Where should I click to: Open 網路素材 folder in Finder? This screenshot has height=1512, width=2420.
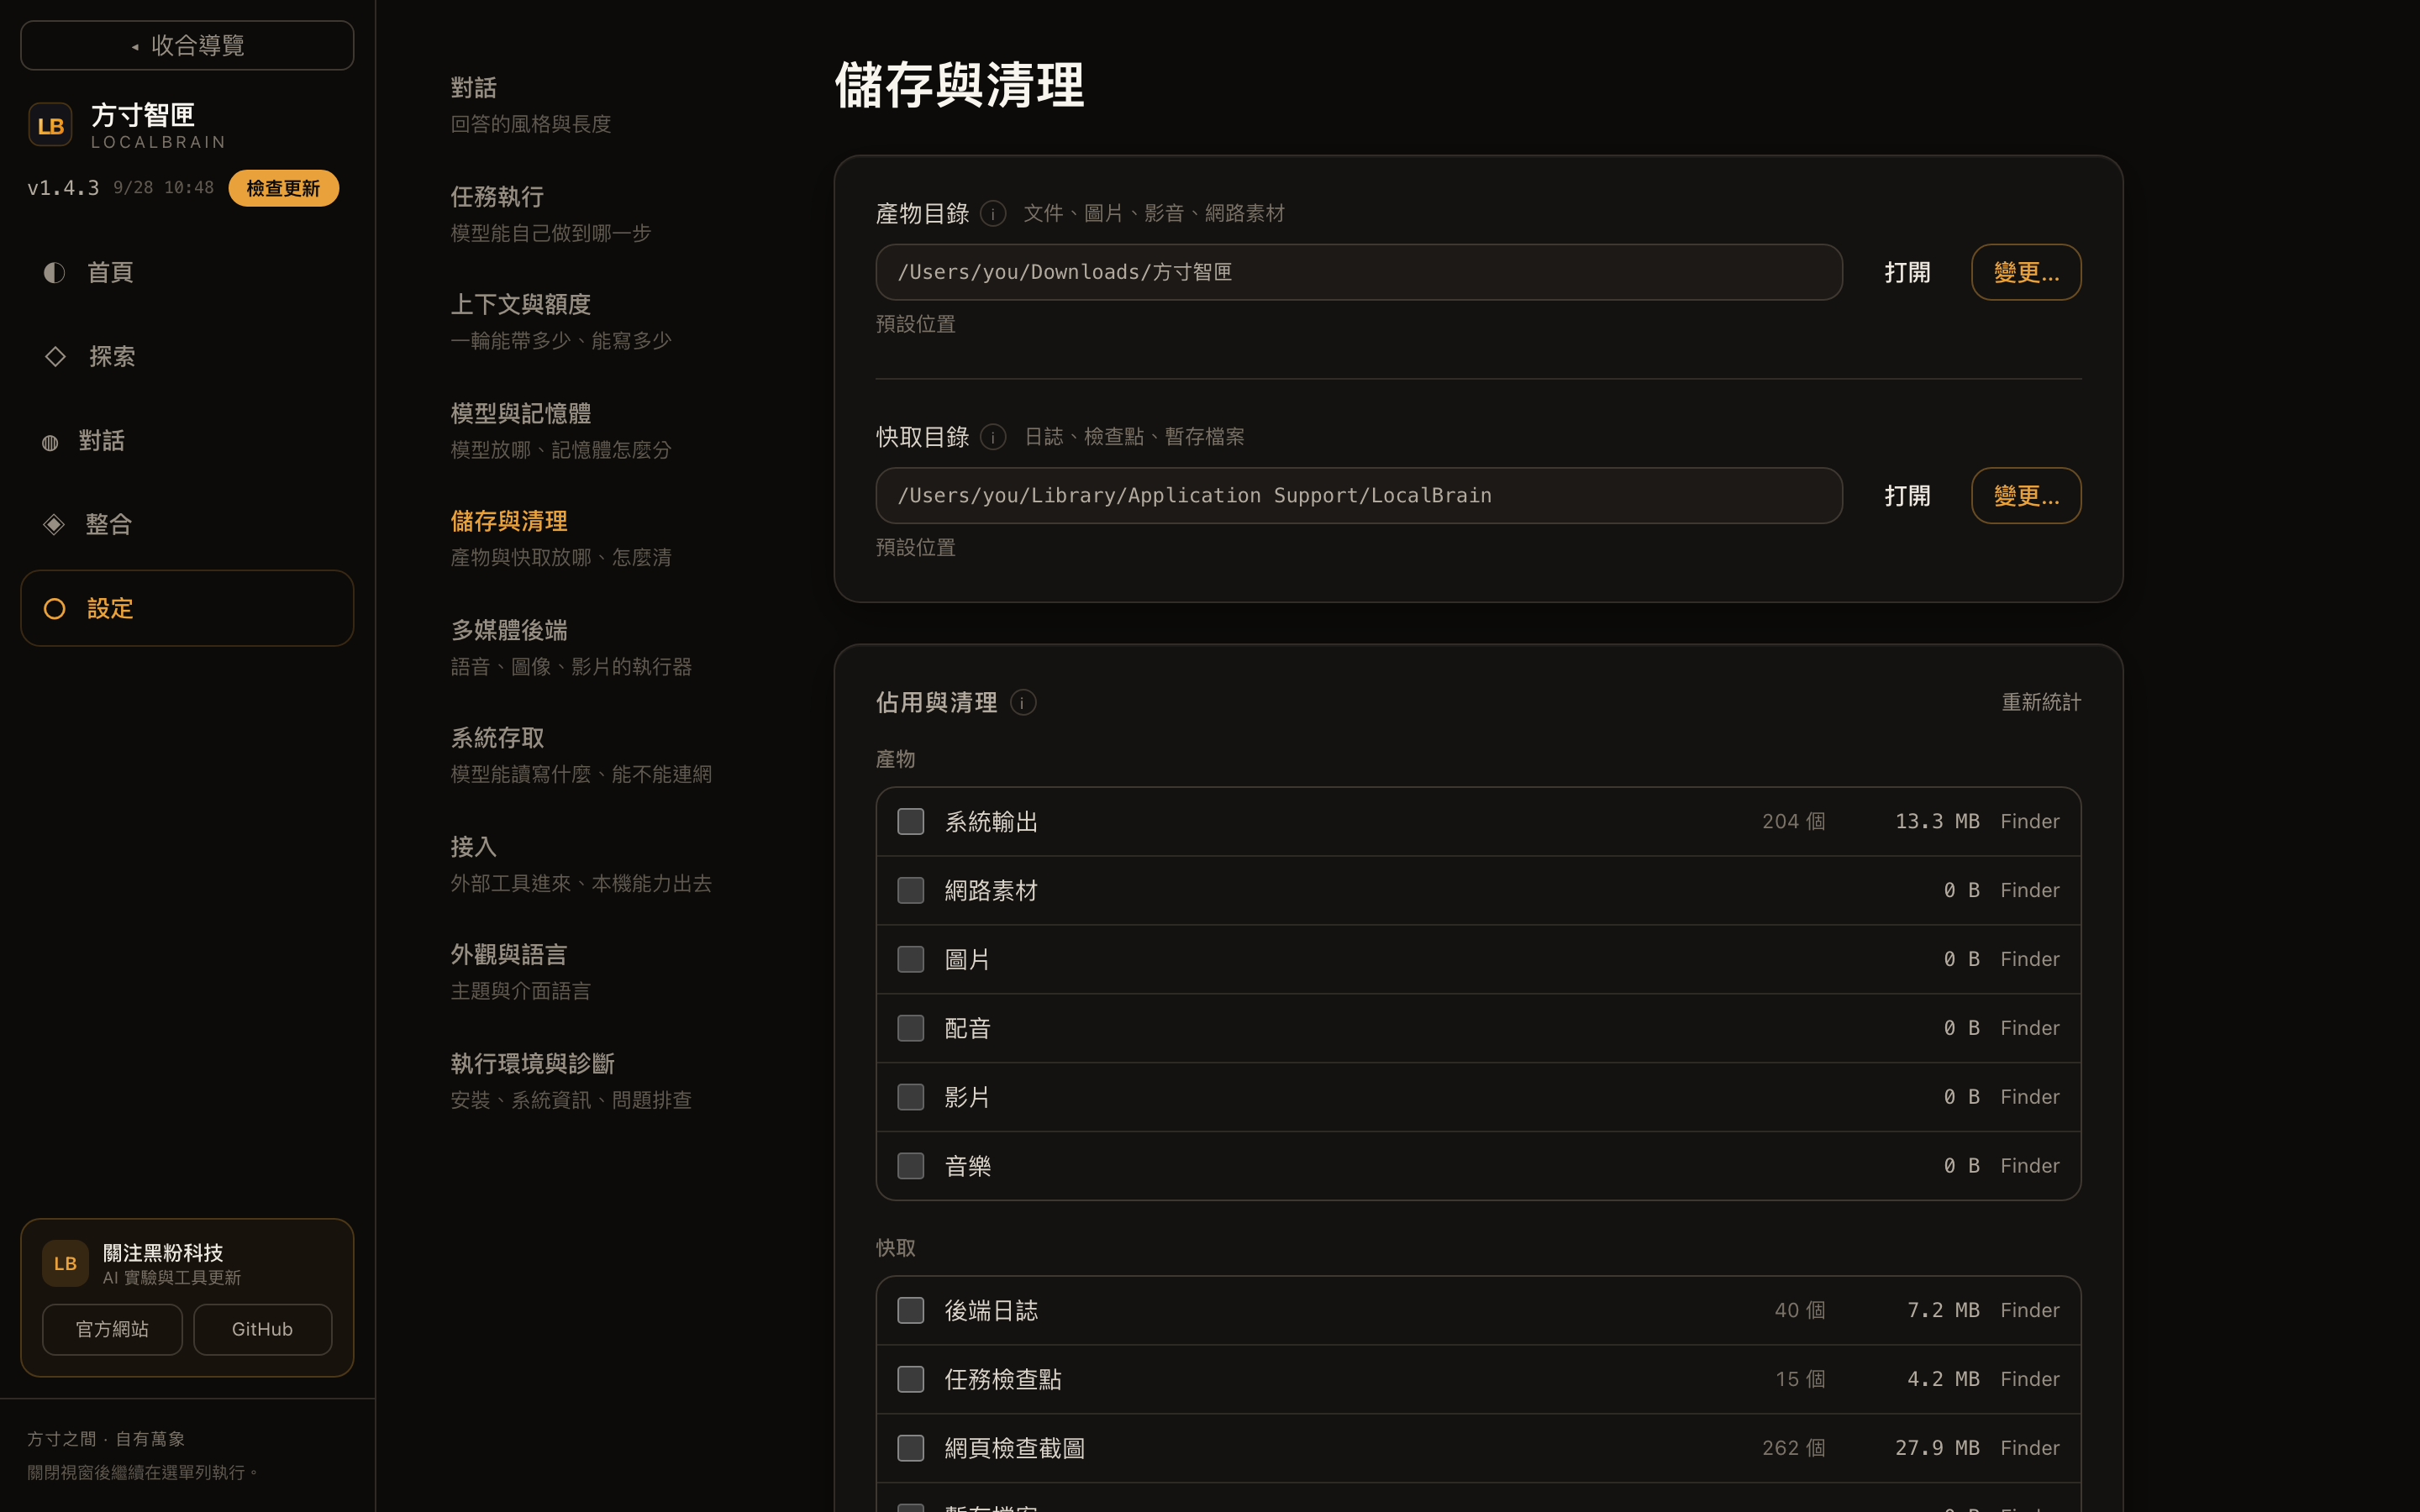point(2029,890)
